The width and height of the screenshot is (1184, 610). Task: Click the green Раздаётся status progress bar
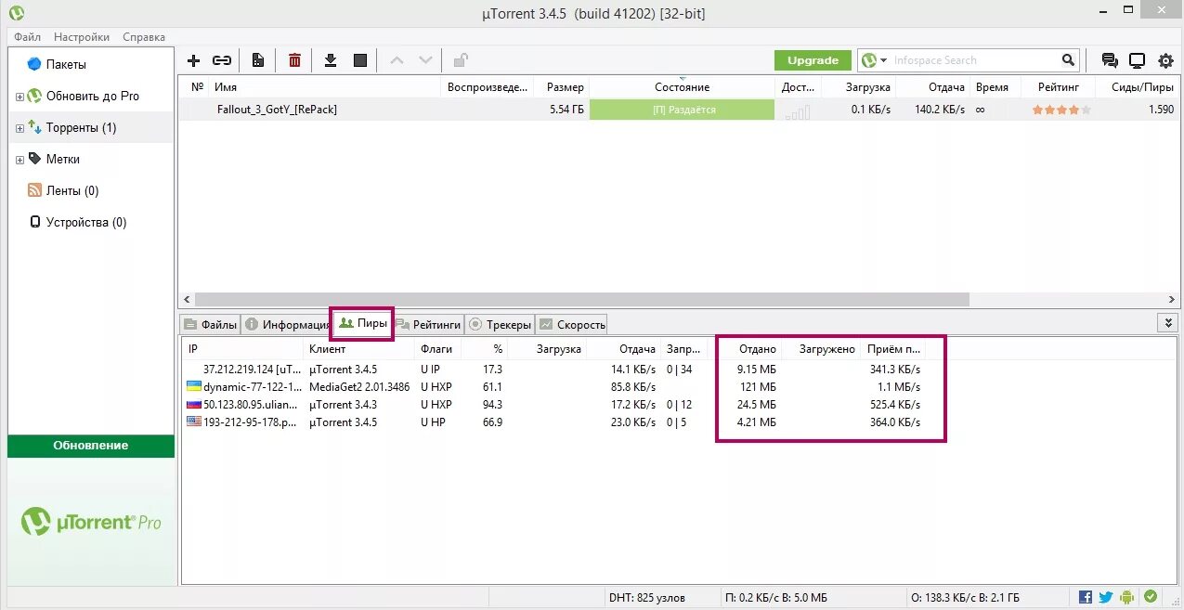click(x=682, y=110)
